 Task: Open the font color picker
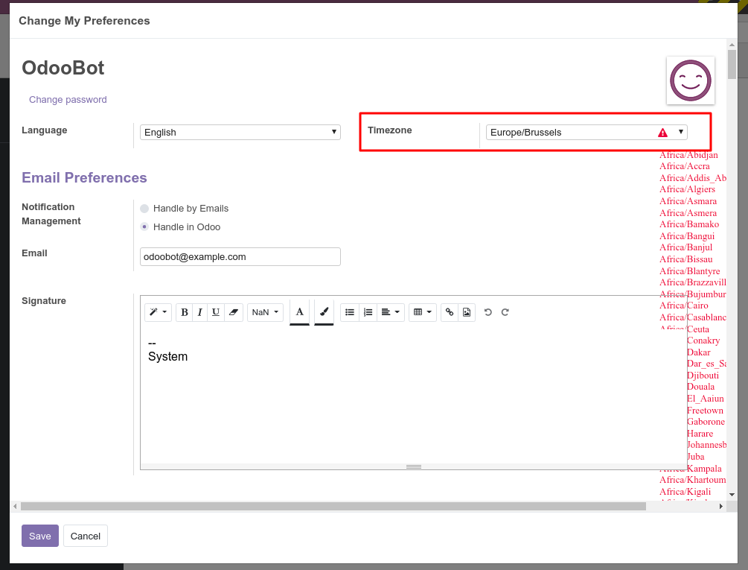pyautogui.click(x=299, y=312)
